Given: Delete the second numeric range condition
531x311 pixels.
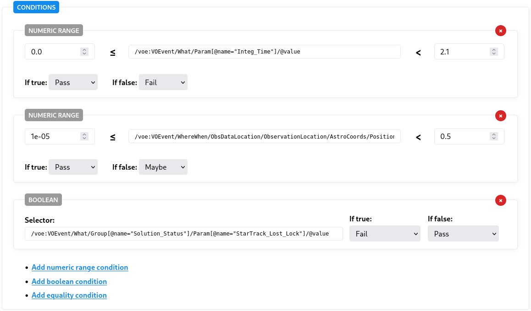Looking at the screenshot, I should coord(501,116).
